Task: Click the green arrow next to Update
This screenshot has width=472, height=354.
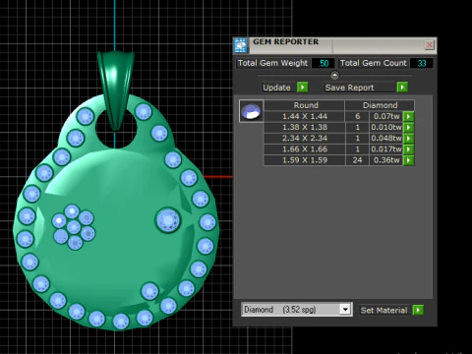Action: point(302,88)
